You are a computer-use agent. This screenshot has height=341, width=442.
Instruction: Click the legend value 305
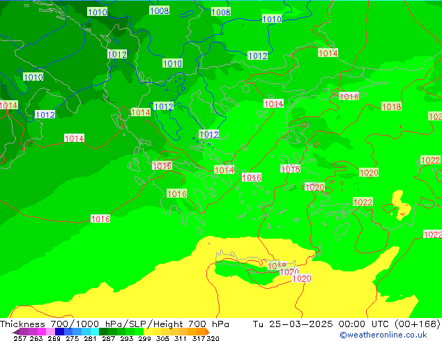162,338
